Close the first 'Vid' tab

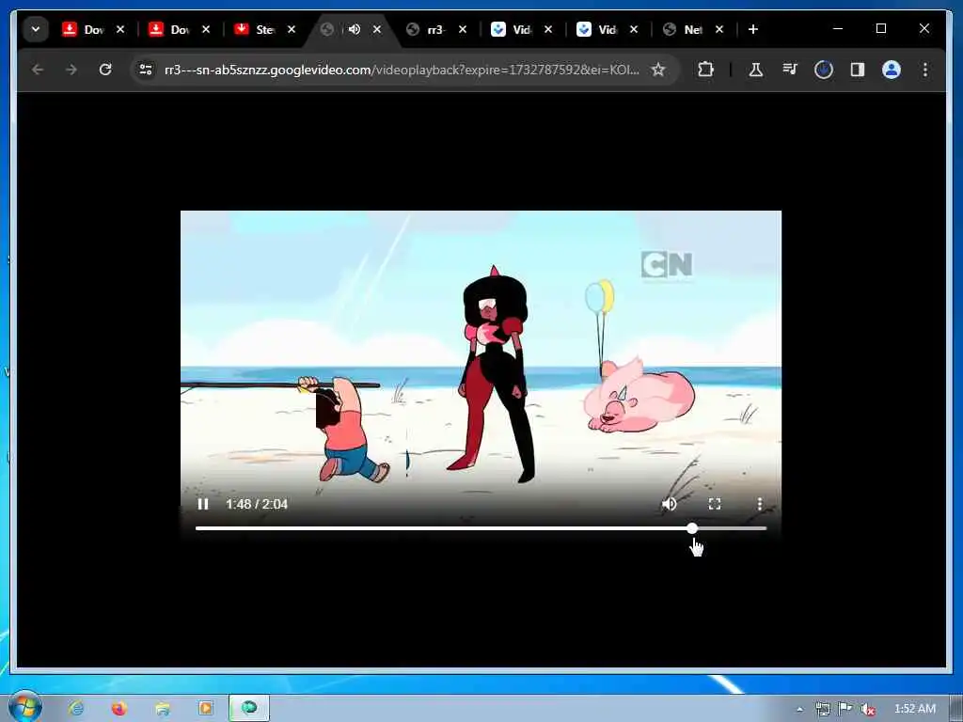point(548,29)
